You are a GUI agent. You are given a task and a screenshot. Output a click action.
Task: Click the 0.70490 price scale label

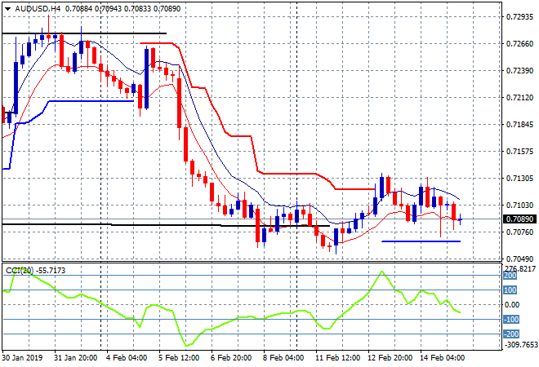pyautogui.click(x=519, y=259)
